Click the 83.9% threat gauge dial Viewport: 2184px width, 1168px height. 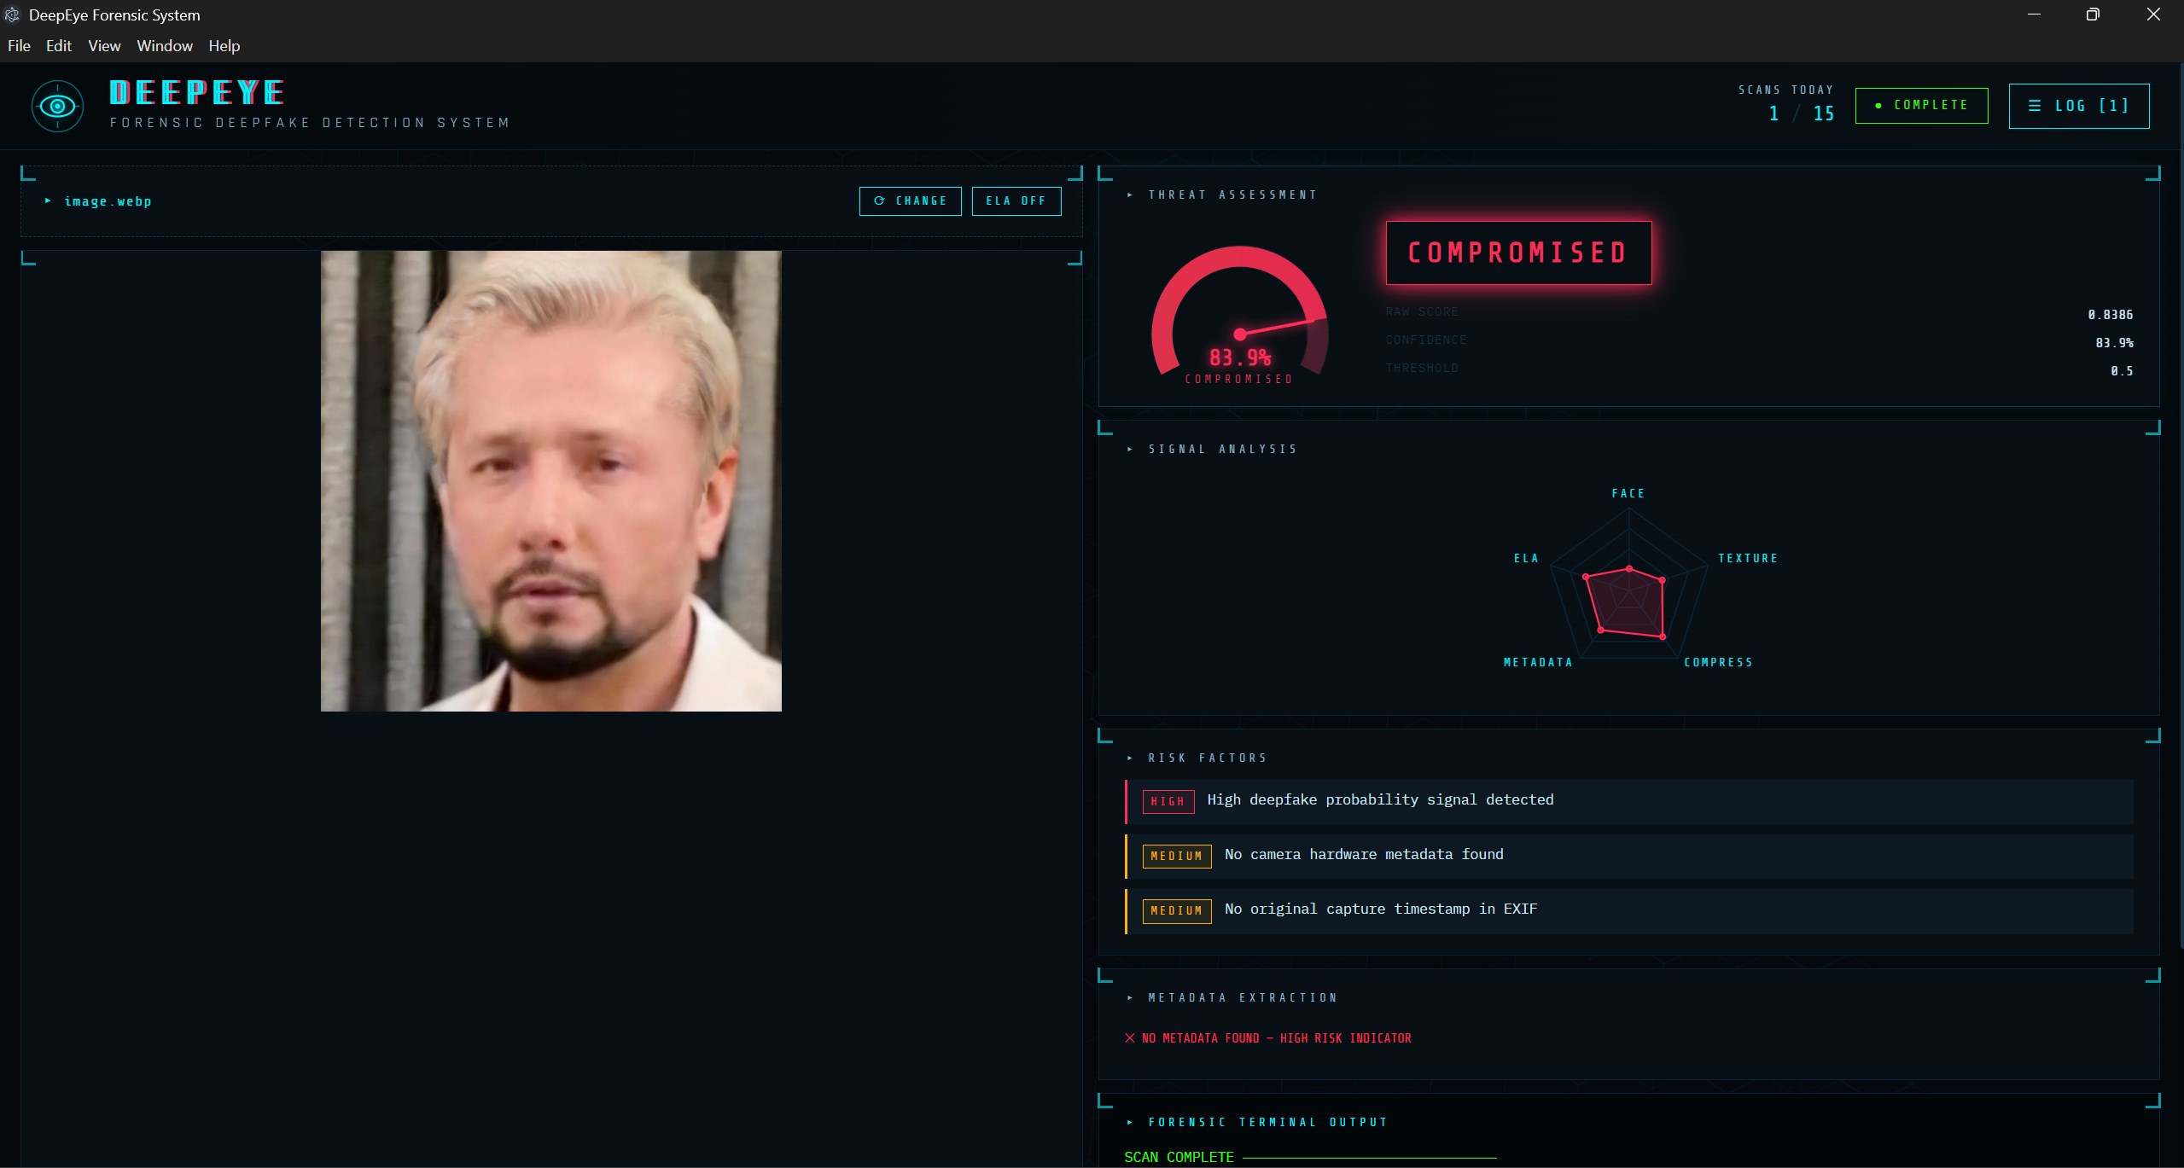click(1239, 316)
